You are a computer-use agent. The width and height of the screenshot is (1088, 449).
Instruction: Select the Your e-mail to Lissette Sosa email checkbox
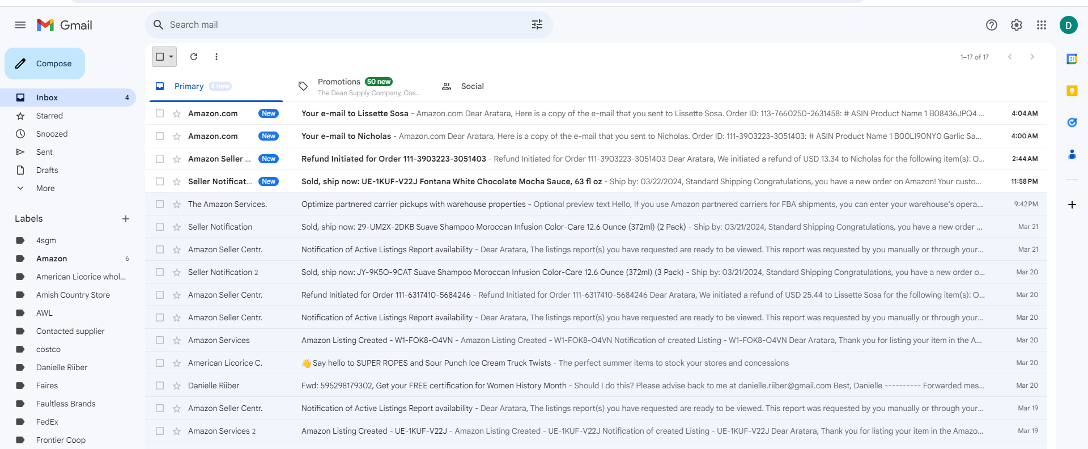tap(160, 113)
